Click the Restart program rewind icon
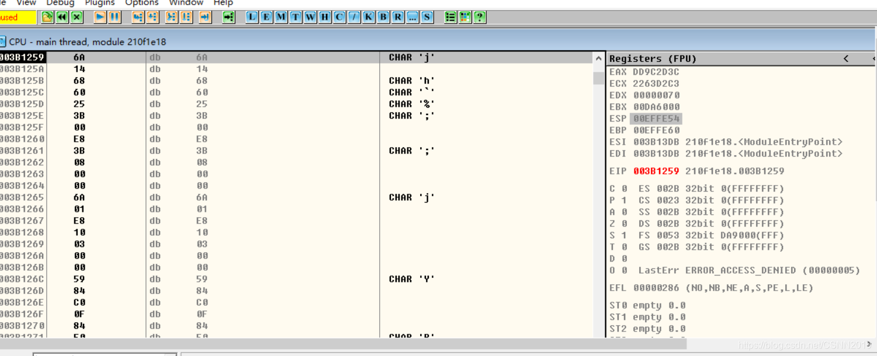The image size is (877, 356). (x=62, y=17)
